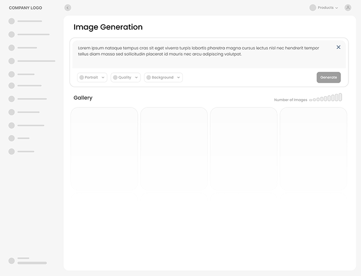
Task: Click the COMPANY LOGO text
Action: tap(26, 8)
